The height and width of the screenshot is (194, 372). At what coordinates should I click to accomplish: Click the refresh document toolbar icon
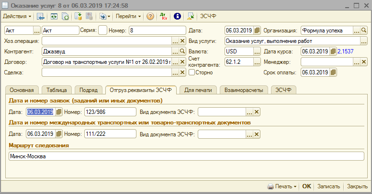[54, 16]
